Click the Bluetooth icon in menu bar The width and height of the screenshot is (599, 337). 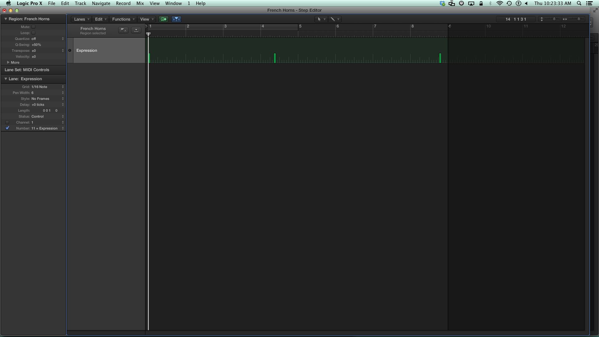[x=490, y=3]
